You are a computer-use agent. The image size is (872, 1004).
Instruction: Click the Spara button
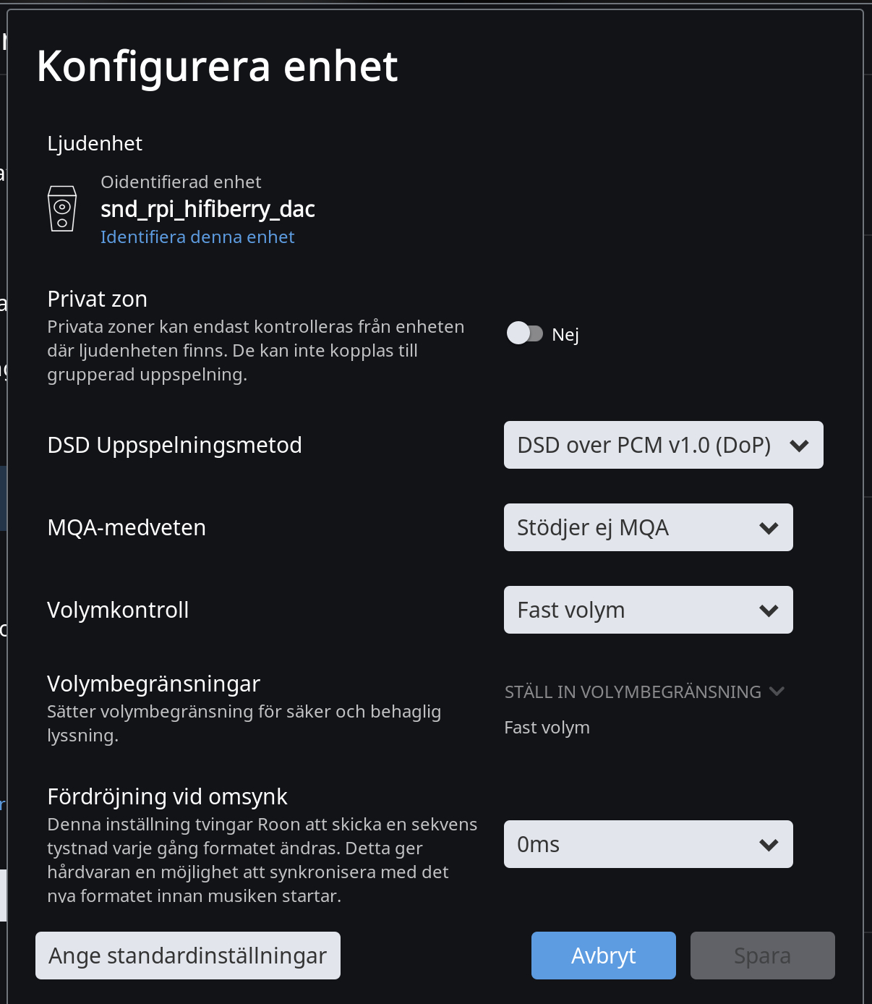click(x=763, y=956)
